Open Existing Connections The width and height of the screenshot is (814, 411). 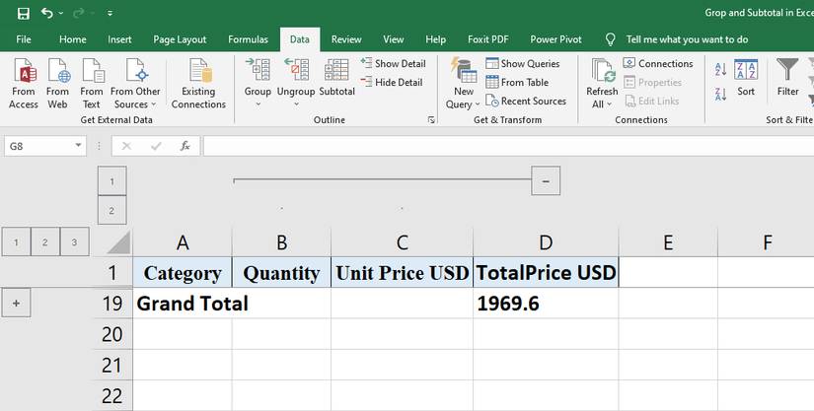pyautogui.click(x=198, y=84)
